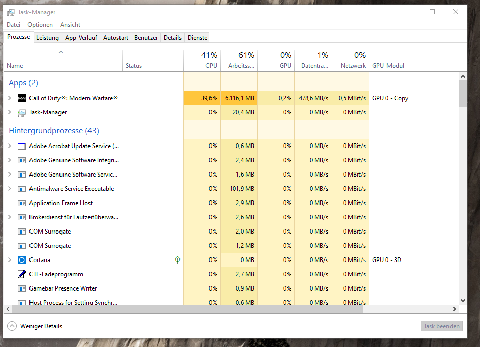Viewport: 480px width, 347px height.
Task: Select the Hintergrundprozesse (43) group heading
Action: [54, 131]
